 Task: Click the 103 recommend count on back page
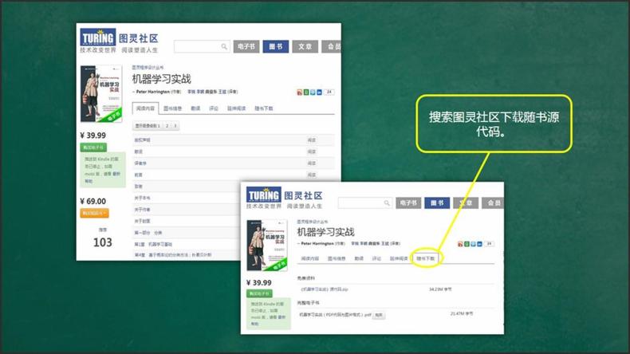click(x=102, y=242)
